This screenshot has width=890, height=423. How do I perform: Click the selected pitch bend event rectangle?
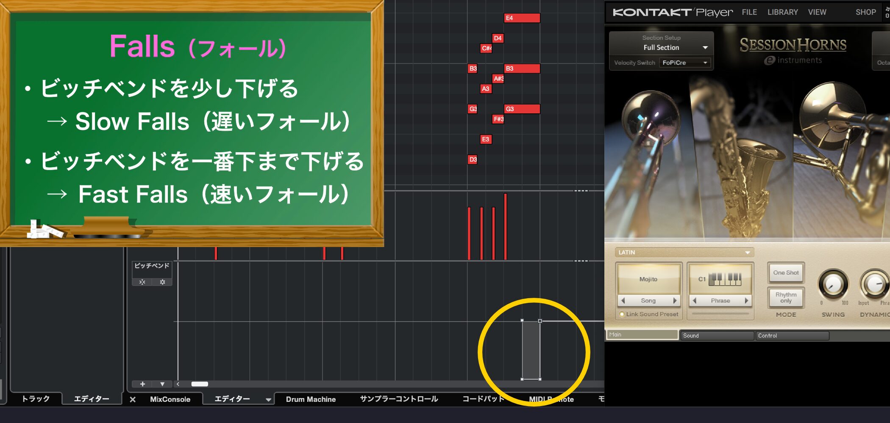tap(531, 350)
